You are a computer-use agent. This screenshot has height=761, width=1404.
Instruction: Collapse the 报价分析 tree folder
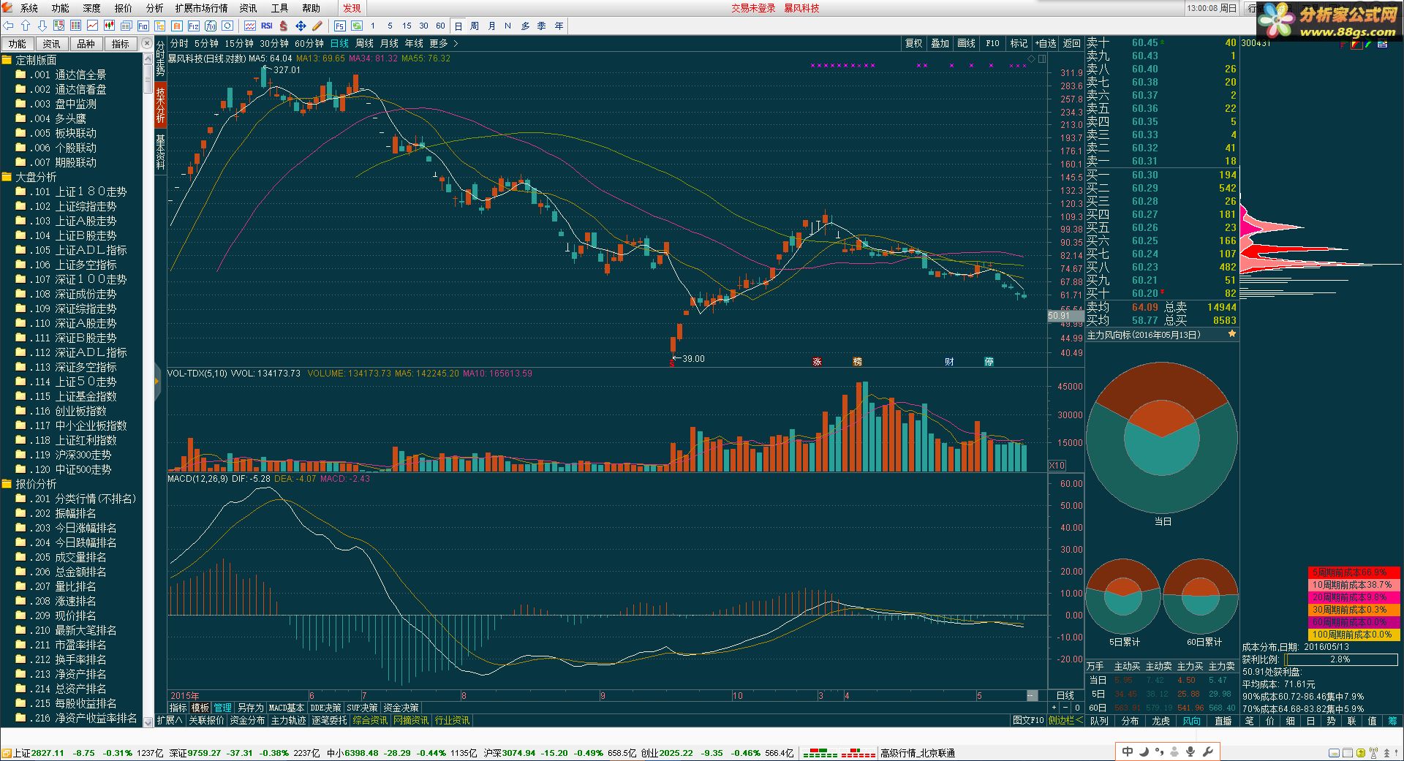click(7, 484)
